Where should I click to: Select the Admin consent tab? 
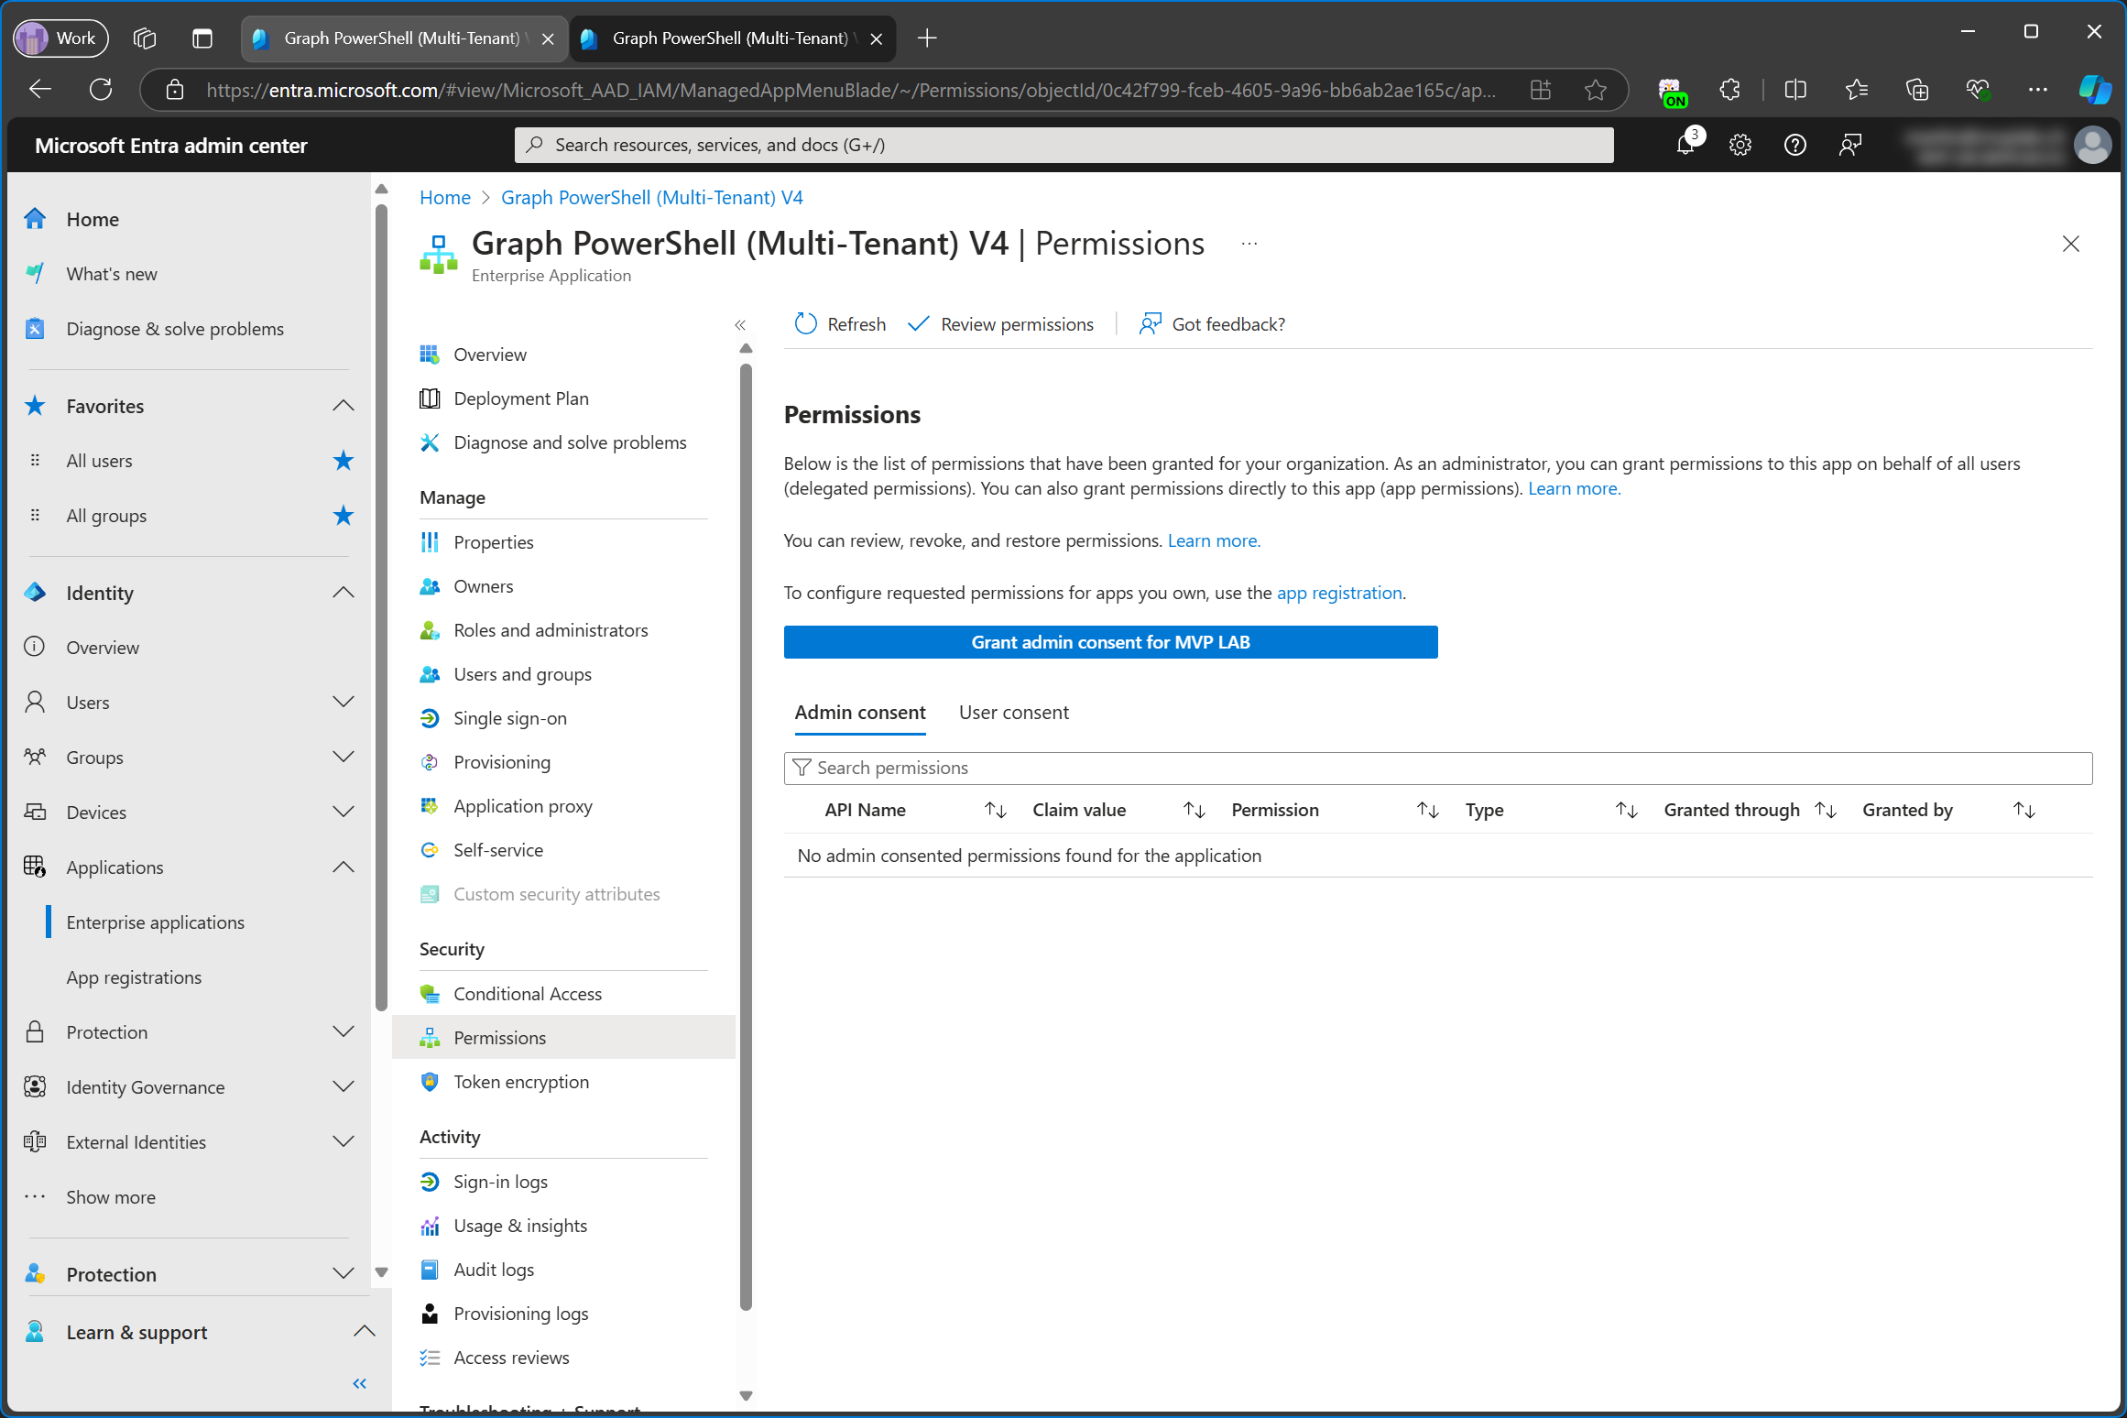(859, 712)
